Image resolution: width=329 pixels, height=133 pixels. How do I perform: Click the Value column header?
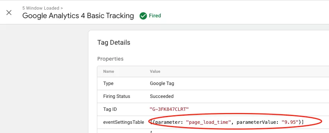(x=155, y=71)
